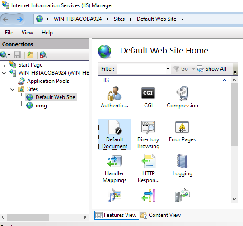
Task: Select the WIN-HBTACOBA924 server tree node
Action: (x=53, y=73)
